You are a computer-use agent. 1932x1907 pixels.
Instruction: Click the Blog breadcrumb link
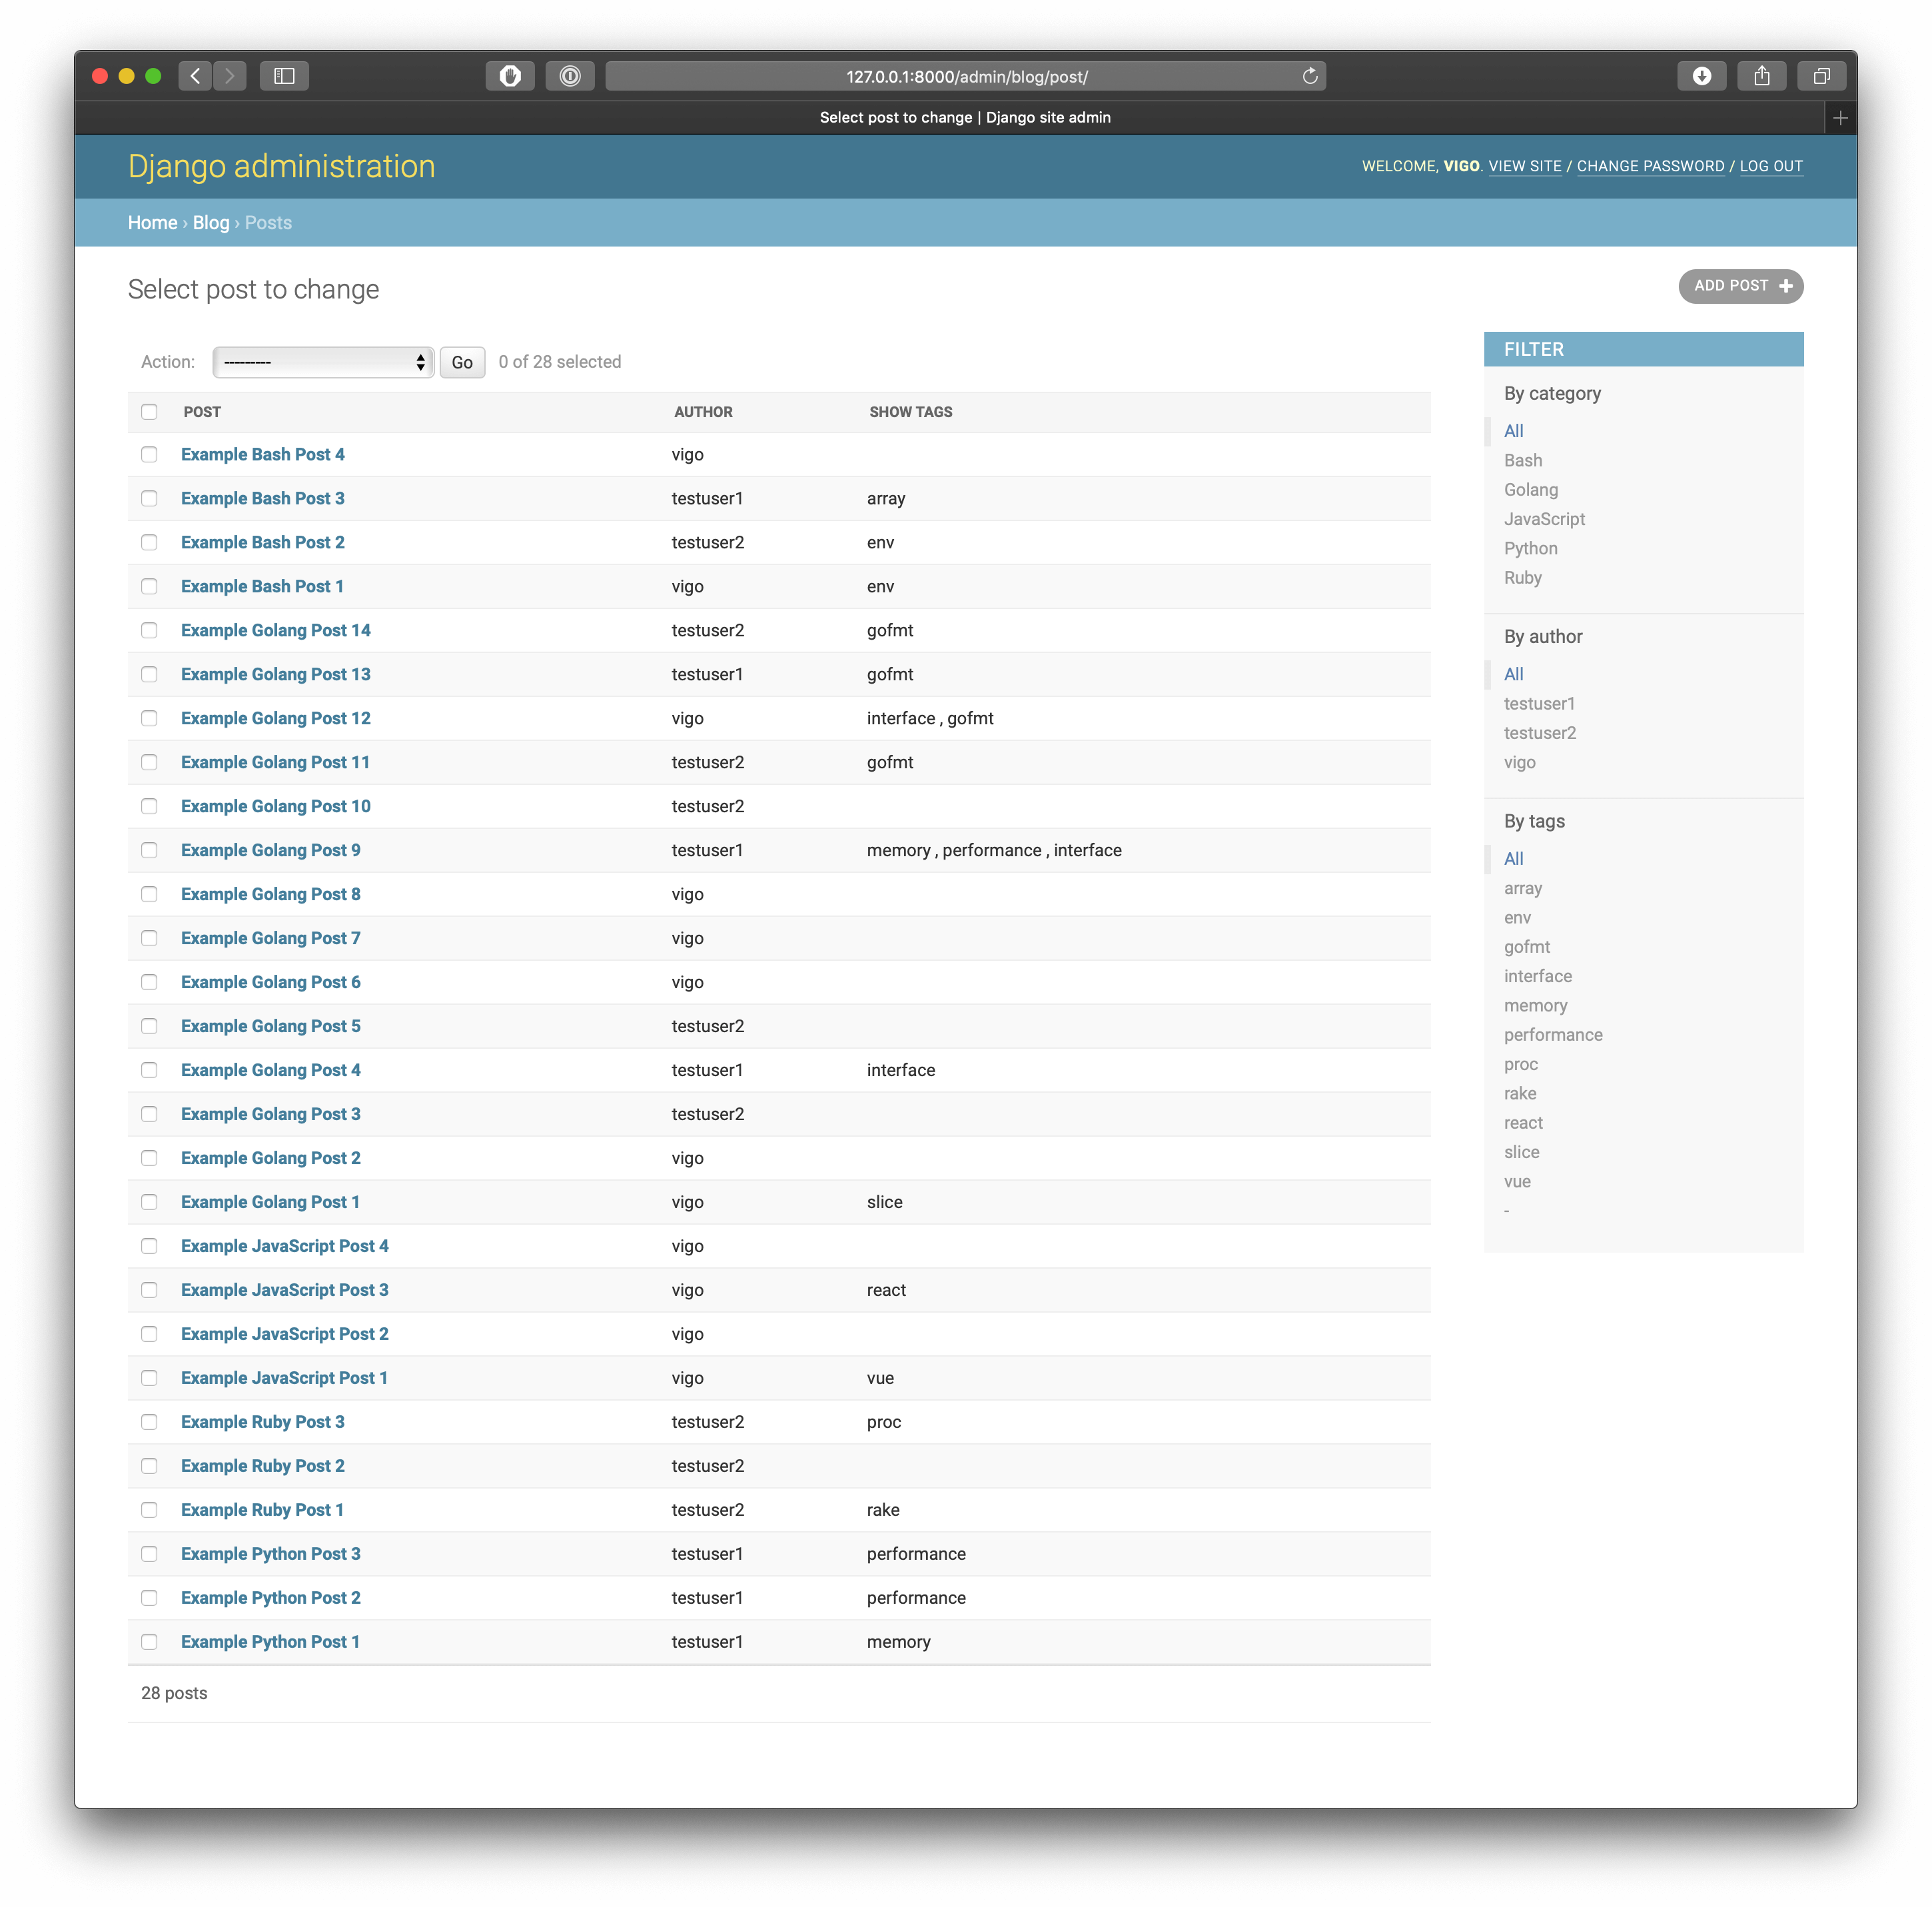coord(210,222)
